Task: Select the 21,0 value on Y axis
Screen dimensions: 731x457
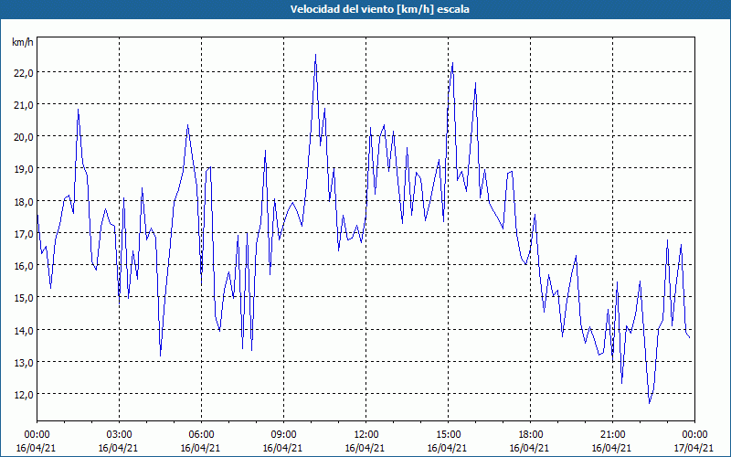Action: point(24,105)
